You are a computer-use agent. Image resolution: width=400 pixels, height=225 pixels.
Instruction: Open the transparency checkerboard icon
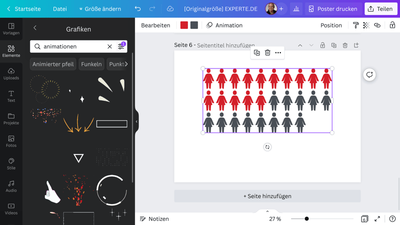(366, 25)
